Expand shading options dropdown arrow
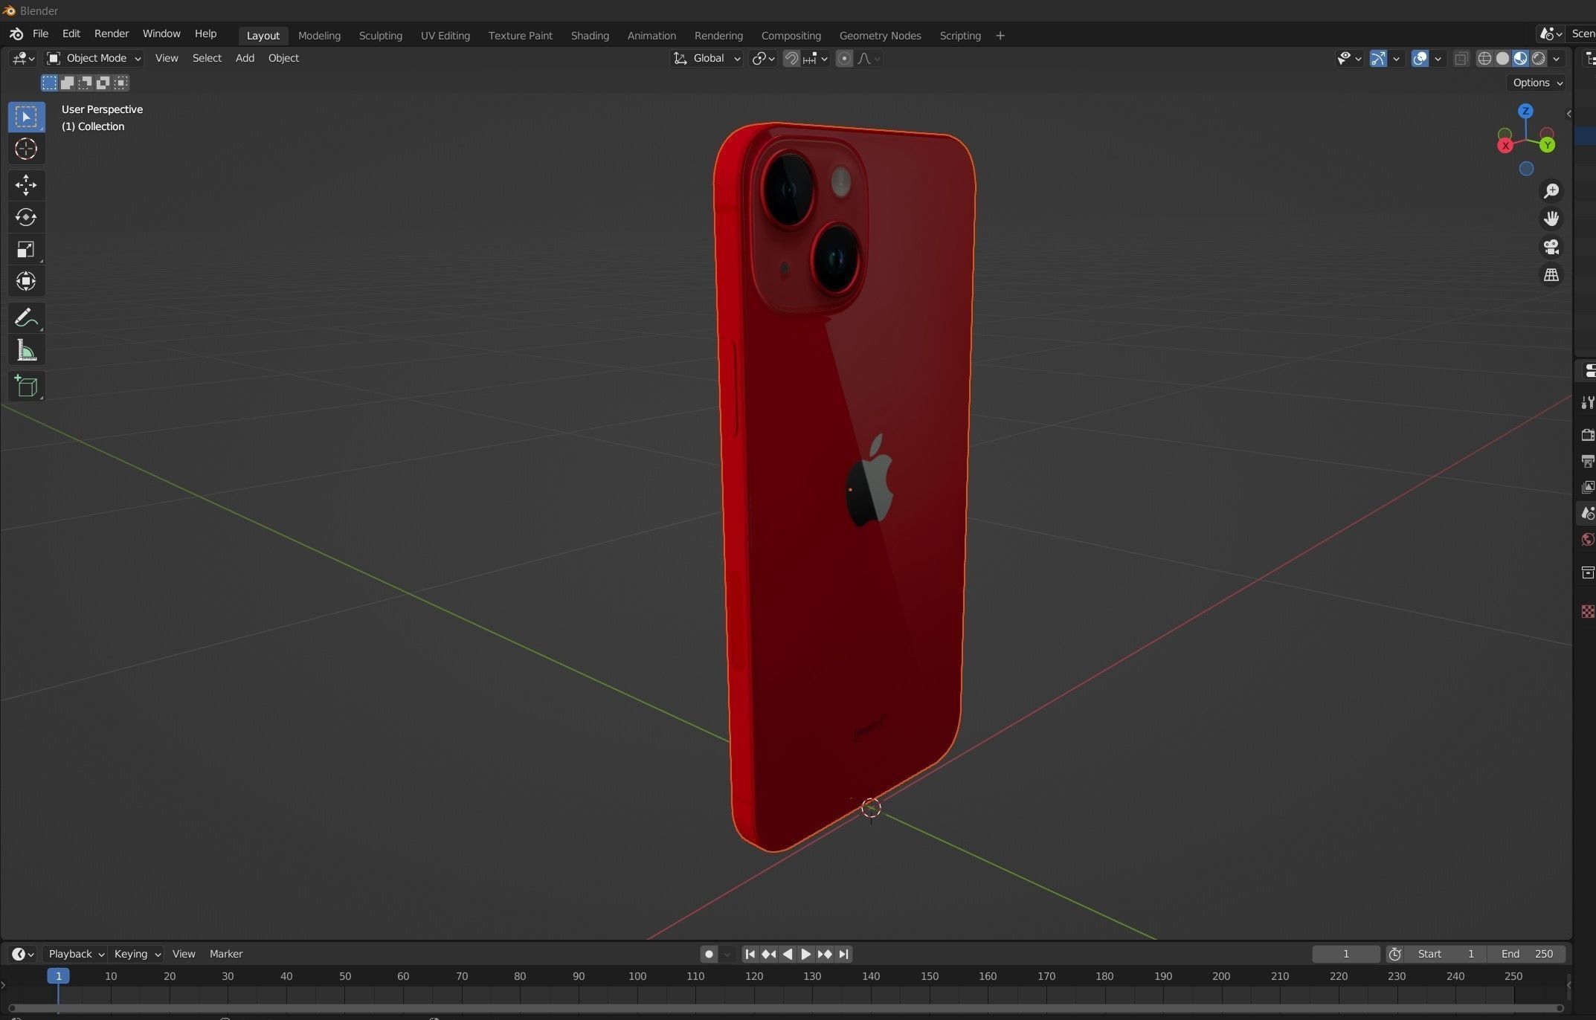Screen dimensions: 1596x1020 tap(1557, 58)
